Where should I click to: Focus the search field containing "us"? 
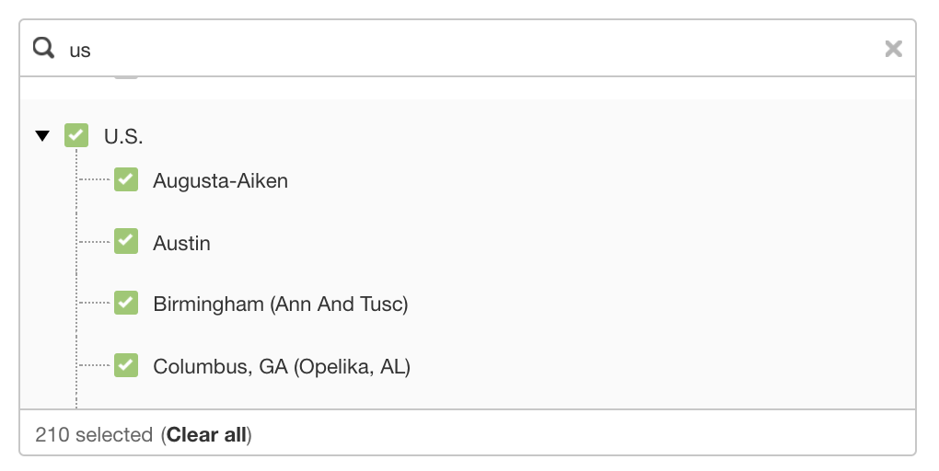[467, 49]
